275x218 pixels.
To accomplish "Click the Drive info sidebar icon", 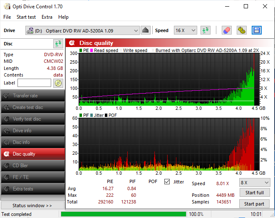I will 7,131.
